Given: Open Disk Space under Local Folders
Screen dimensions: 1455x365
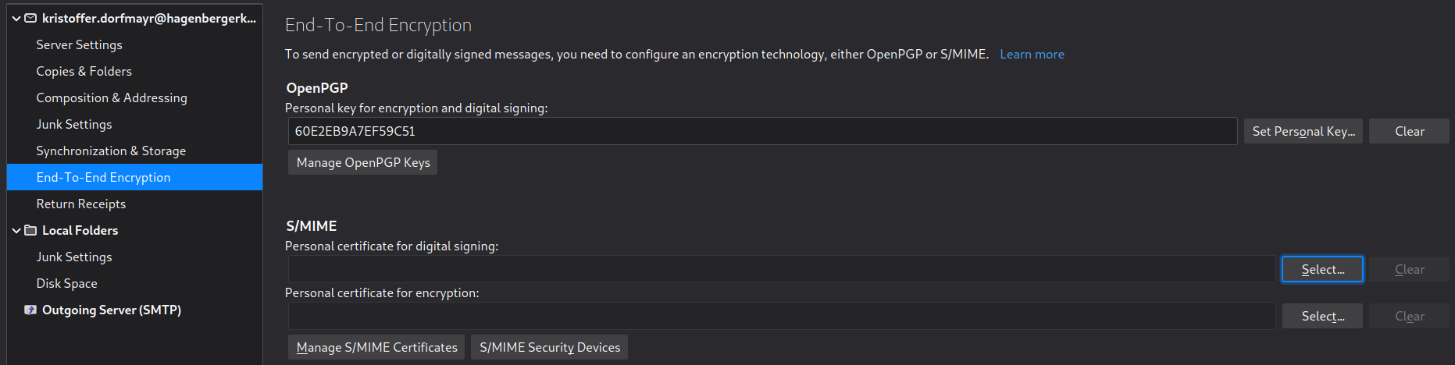Looking at the screenshot, I should (66, 283).
